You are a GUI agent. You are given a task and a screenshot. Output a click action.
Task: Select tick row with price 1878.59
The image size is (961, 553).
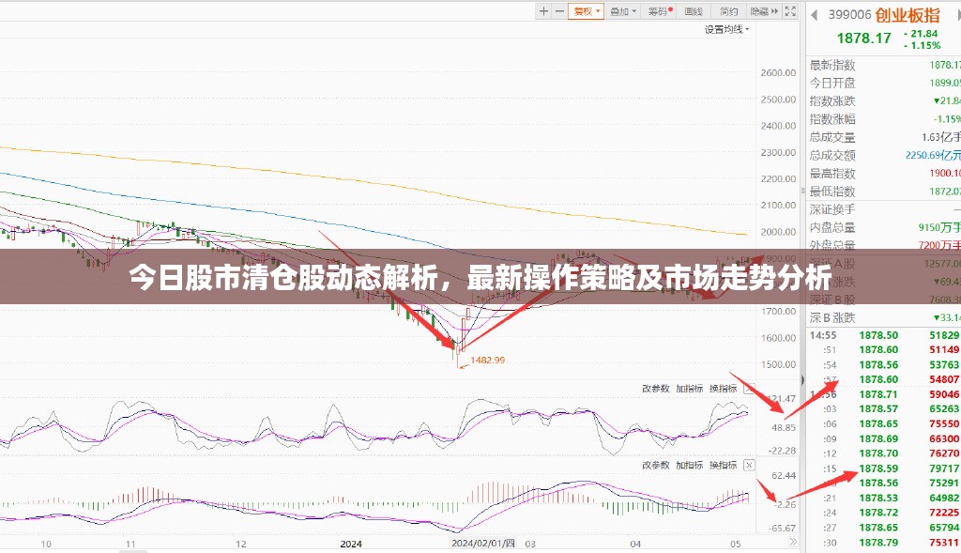click(884, 469)
